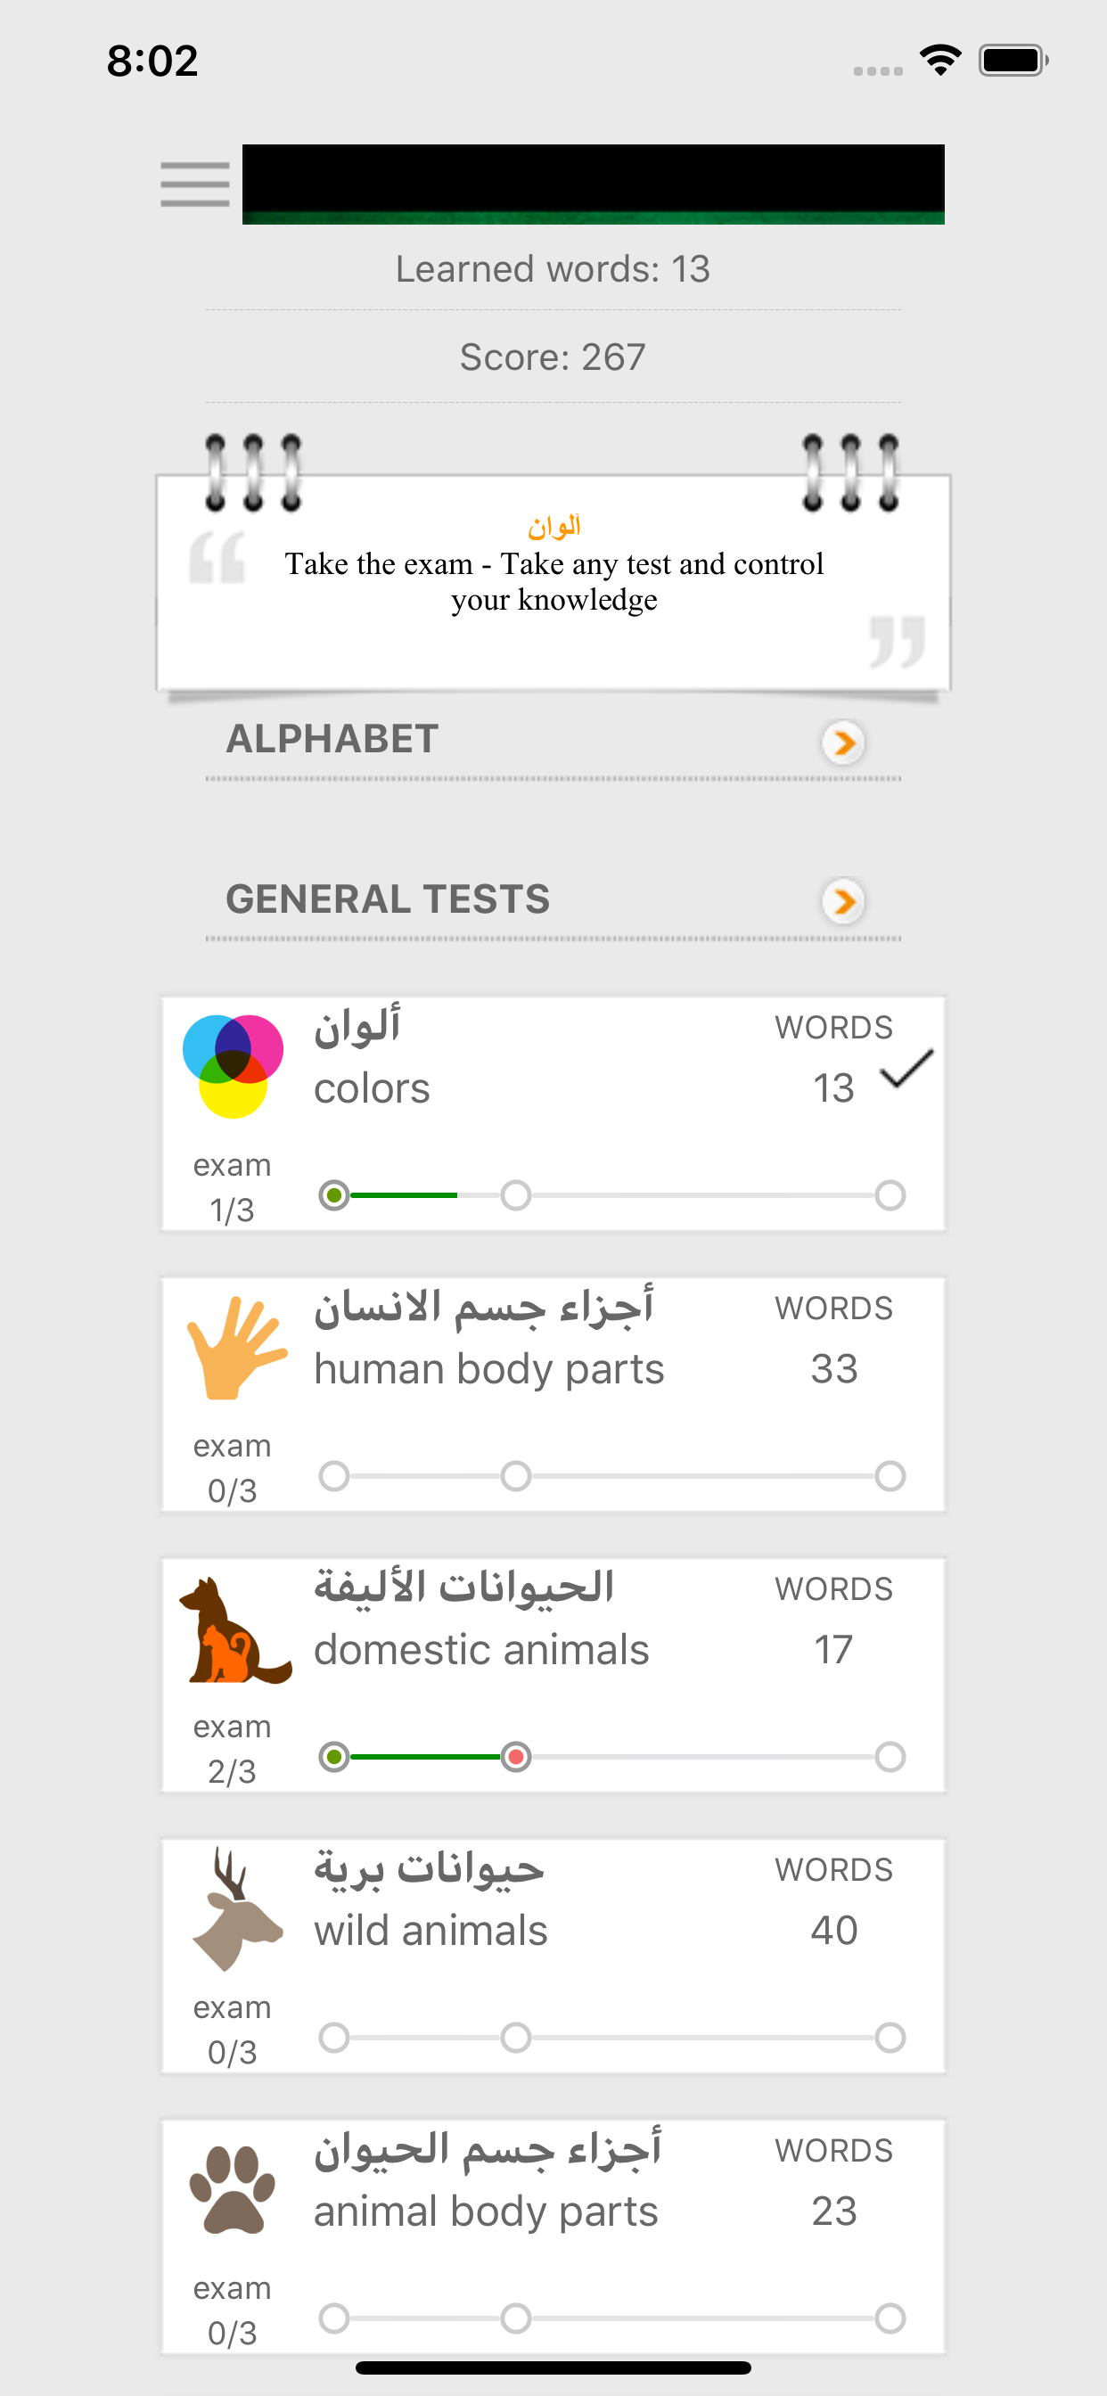Select the first exam circle for wild animals

pos(335,2037)
